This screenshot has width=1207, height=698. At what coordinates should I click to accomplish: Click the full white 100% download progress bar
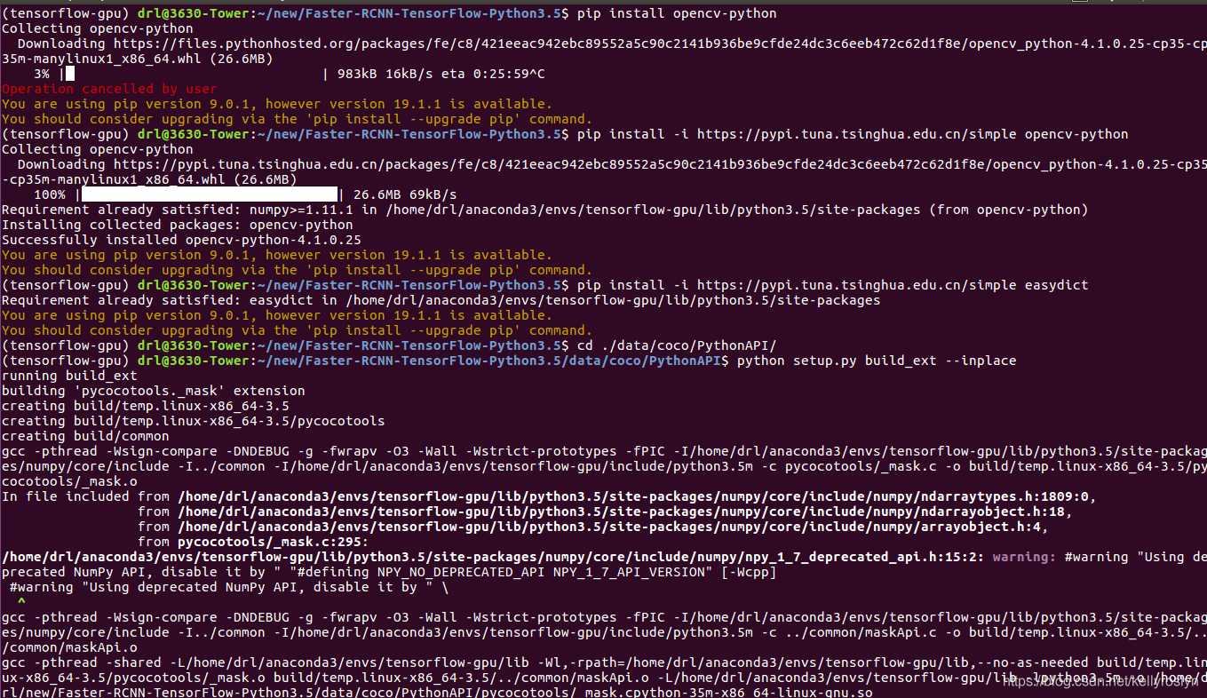pos(210,194)
